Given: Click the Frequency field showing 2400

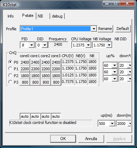Looking at the screenshot, I should pos(58,45).
